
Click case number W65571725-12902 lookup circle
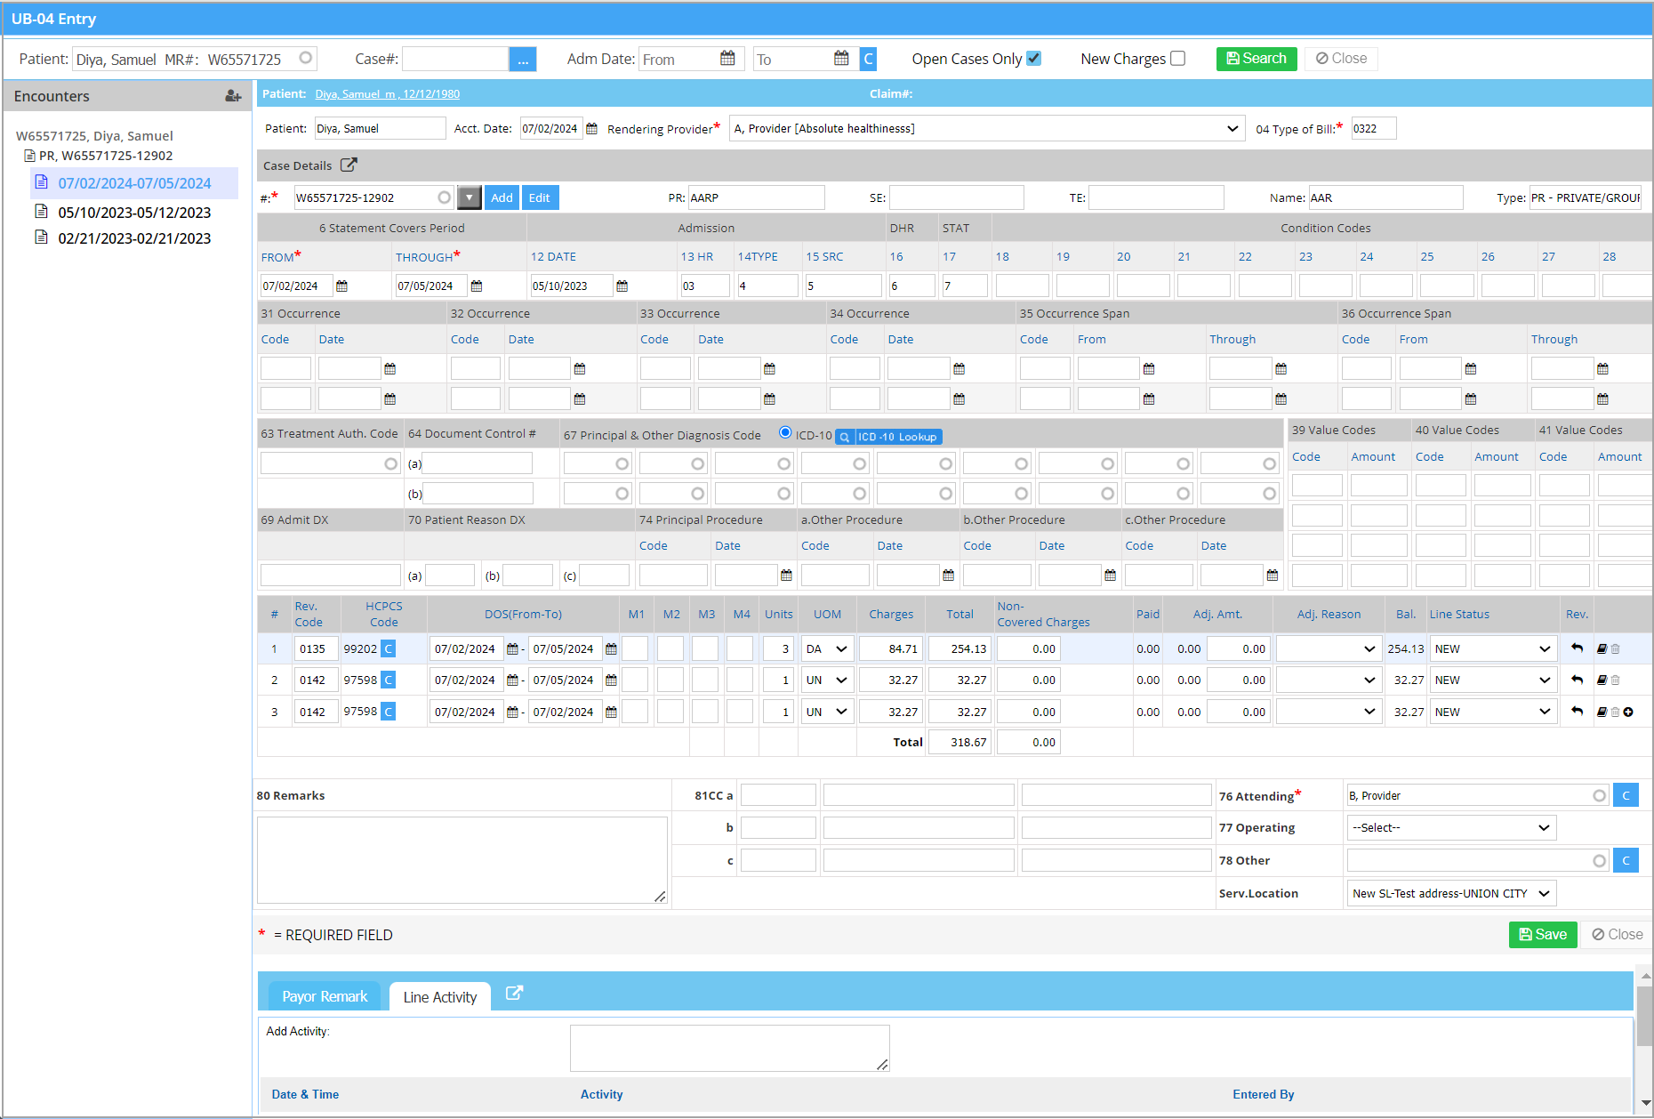point(445,197)
